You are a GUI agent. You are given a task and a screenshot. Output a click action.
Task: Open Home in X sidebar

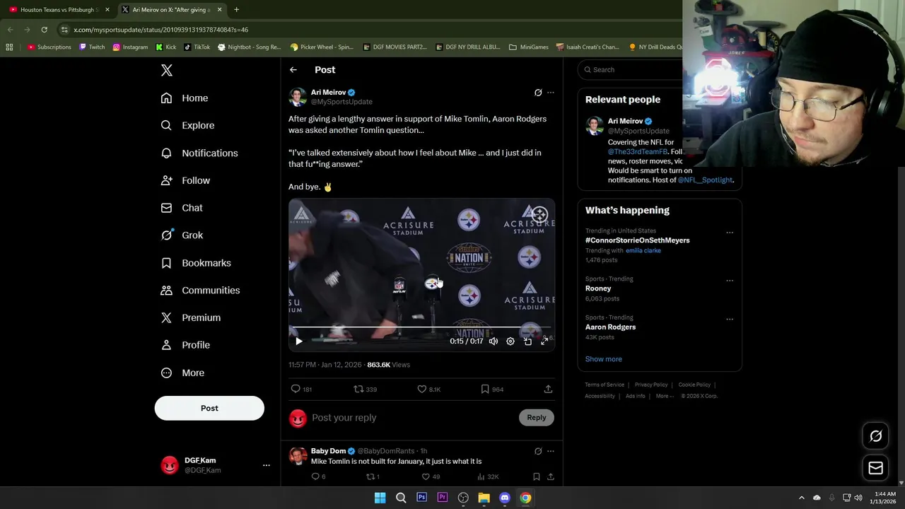pyautogui.click(x=185, y=98)
